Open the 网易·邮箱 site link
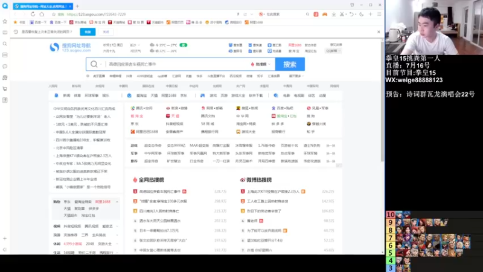The width and height of the screenshot is (483, 272). coord(212,108)
